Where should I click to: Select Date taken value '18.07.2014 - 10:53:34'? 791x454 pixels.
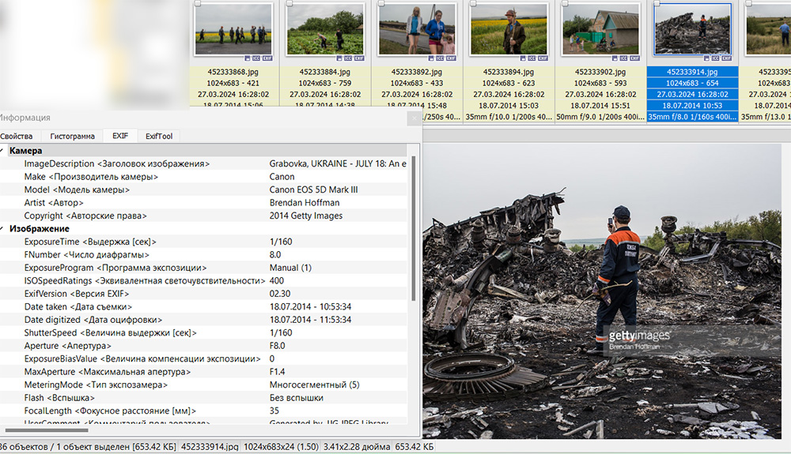pos(310,307)
